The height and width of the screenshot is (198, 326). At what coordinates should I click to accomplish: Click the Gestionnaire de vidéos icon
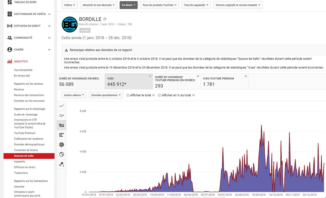(10, 14)
